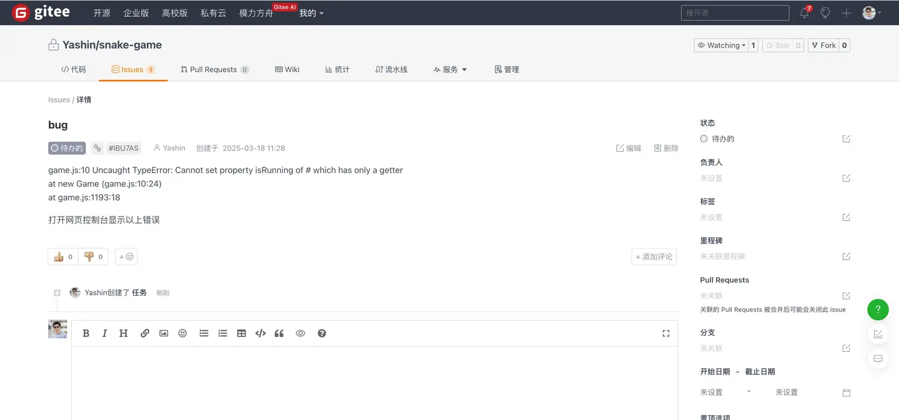Viewport: 899px width, 420px height.
Task: Expand the Yashin 创建了任务 activity entry
Action: [x=57, y=292]
